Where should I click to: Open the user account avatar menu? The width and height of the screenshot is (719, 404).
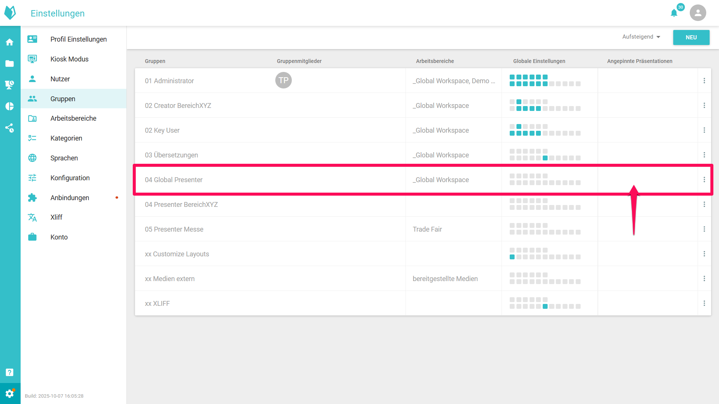click(698, 13)
